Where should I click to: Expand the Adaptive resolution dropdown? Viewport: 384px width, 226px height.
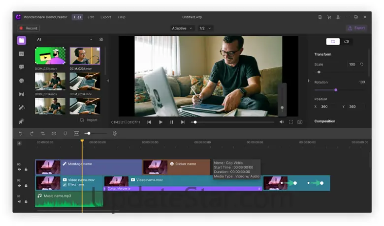[182, 28]
